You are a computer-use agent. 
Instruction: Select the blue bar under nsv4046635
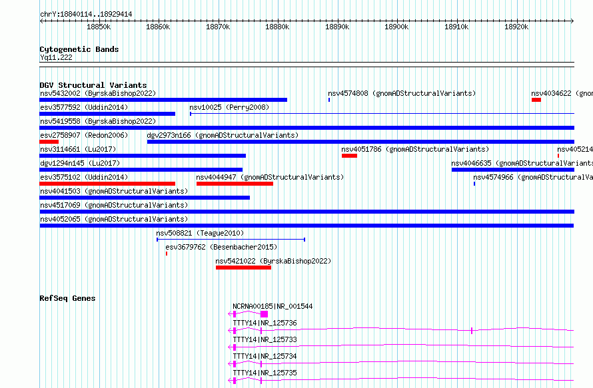[513, 170]
